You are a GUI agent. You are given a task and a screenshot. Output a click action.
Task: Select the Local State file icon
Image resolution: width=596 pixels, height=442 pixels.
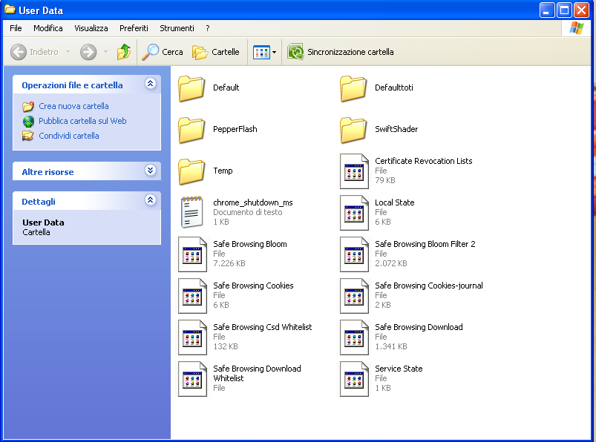[x=353, y=212]
